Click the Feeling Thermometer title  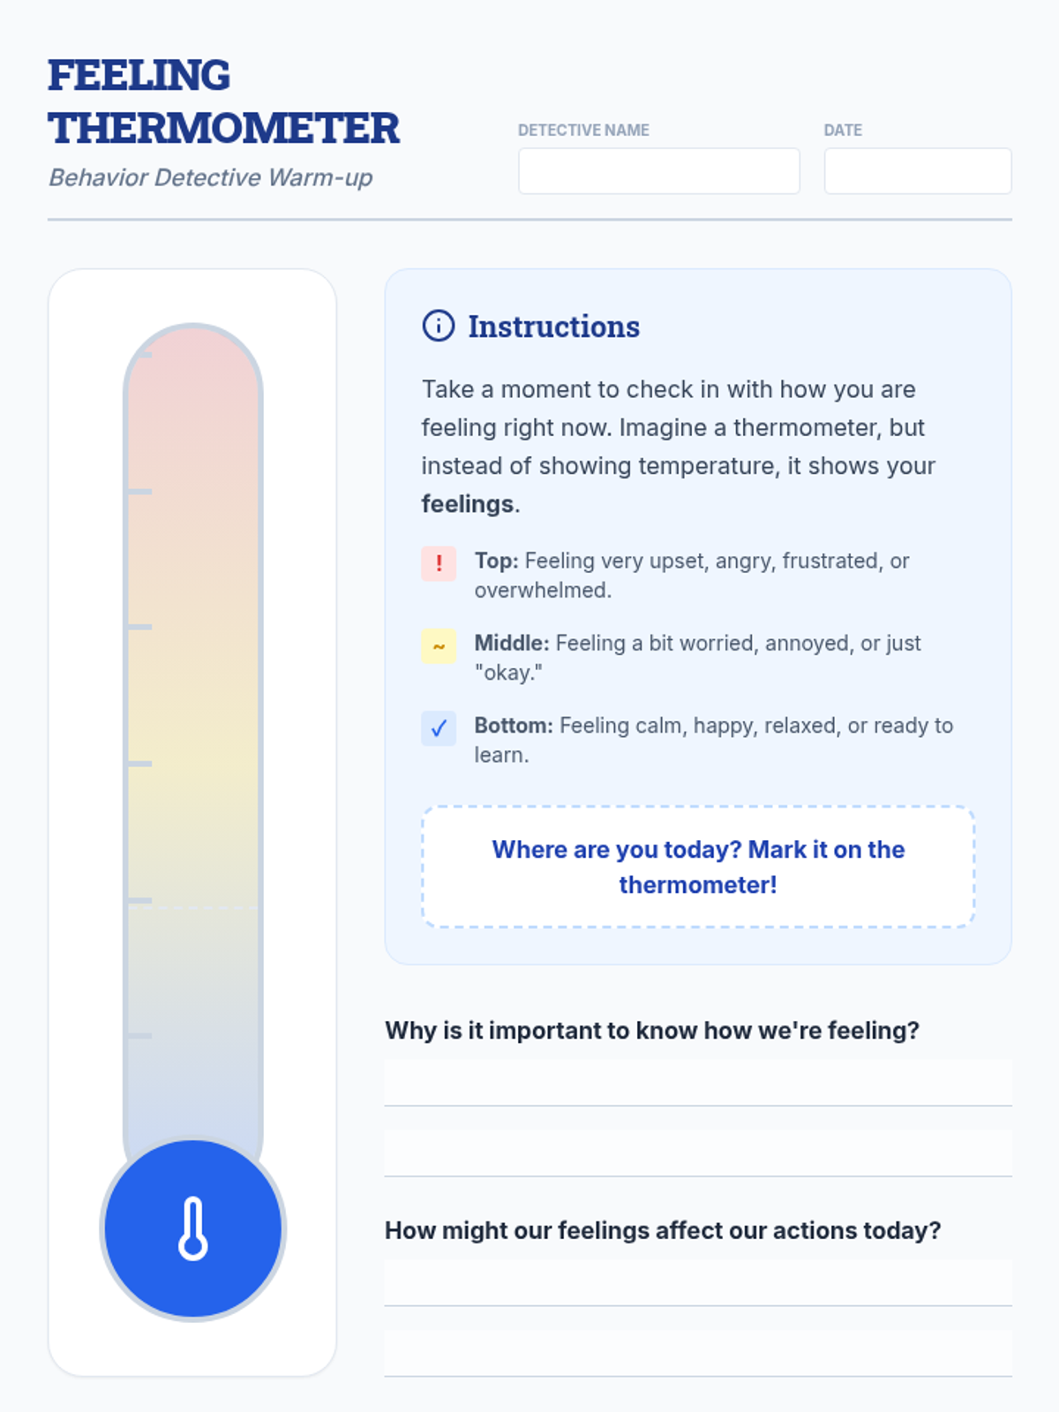coord(223,101)
